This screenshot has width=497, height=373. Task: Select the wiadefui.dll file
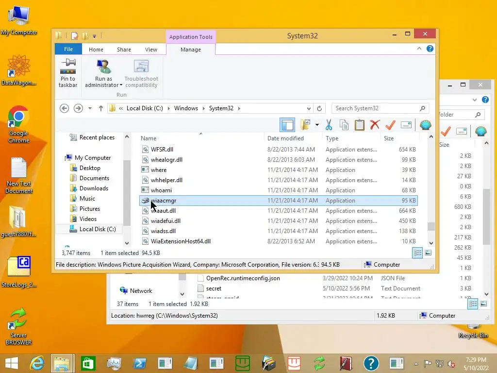pos(278,221)
